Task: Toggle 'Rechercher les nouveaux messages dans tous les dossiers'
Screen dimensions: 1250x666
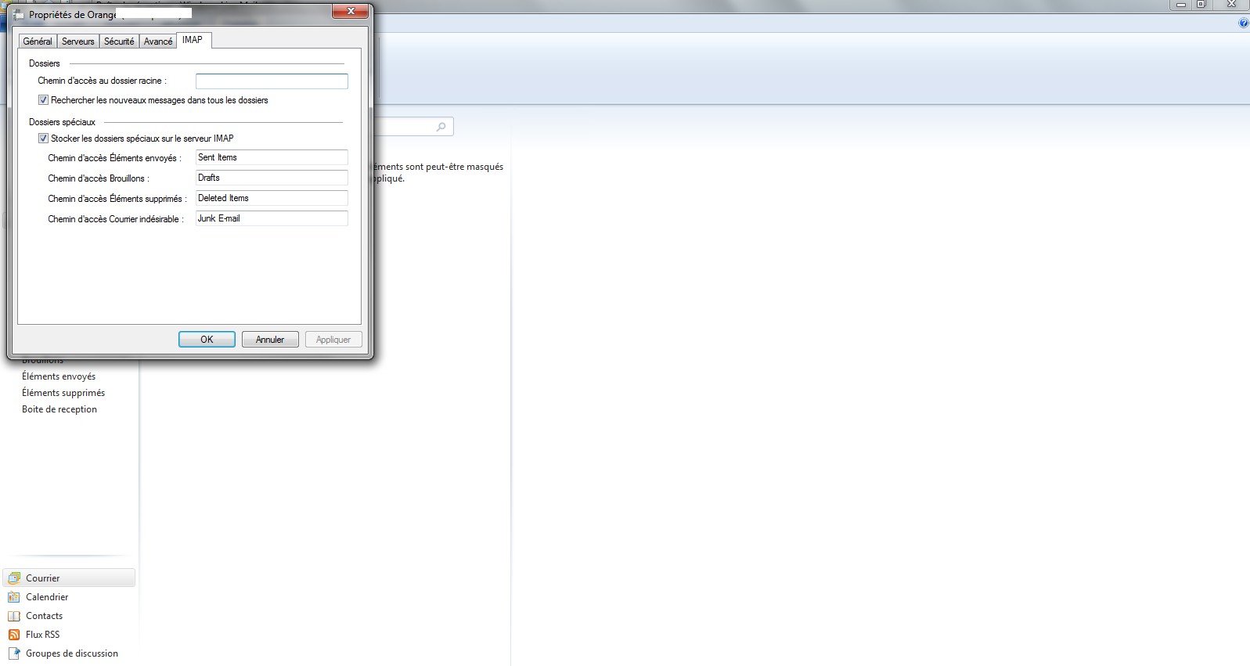Action: click(43, 100)
